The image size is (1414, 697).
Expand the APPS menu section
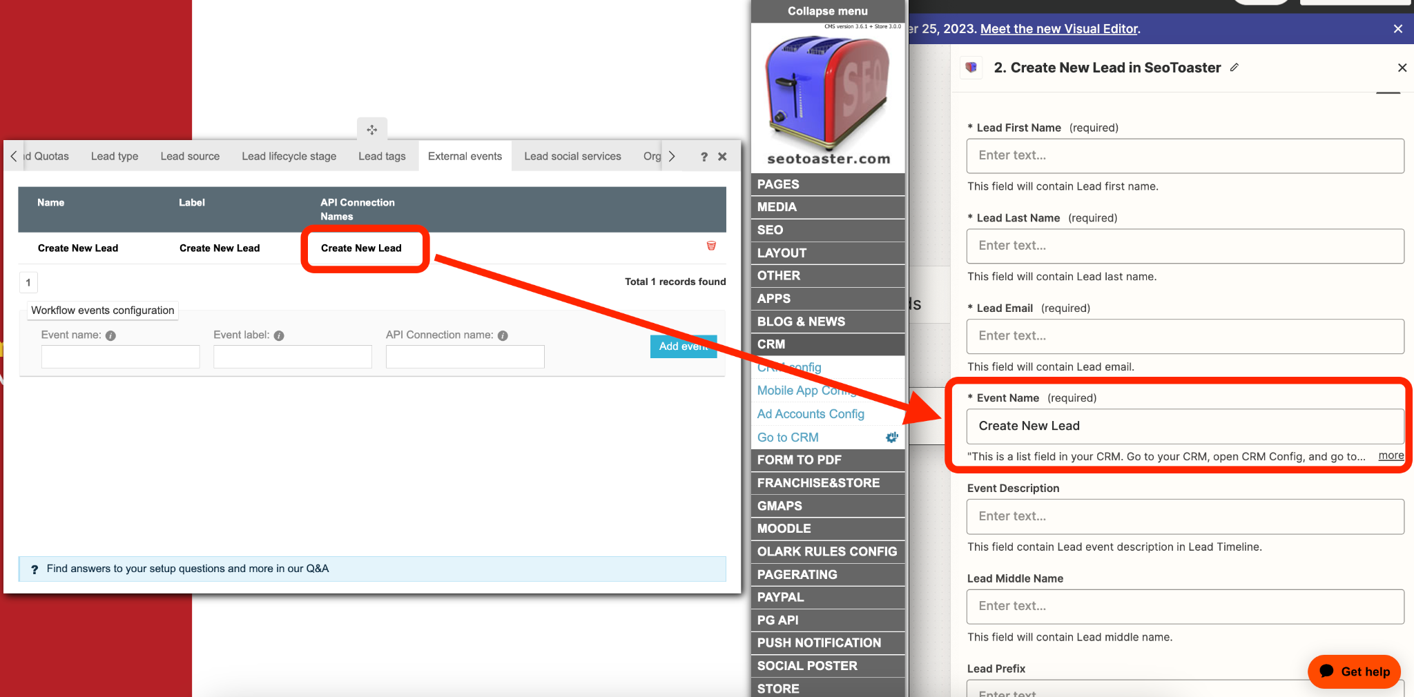(x=828, y=299)
